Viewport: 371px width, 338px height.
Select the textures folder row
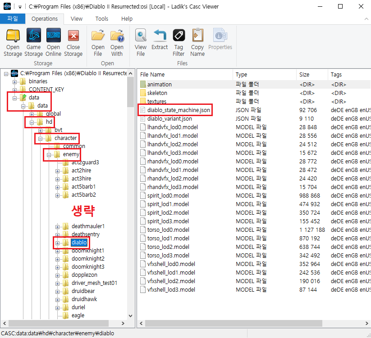coord(254,102)
